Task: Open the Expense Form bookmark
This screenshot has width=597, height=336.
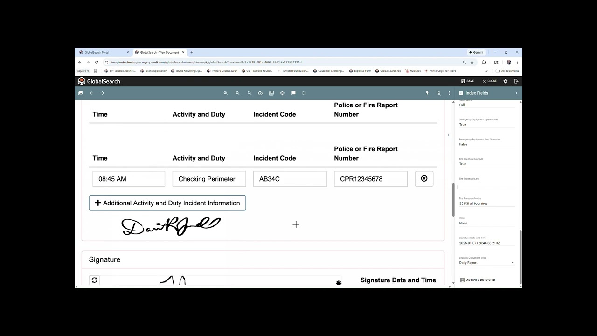Action: (x=360, y=71)
